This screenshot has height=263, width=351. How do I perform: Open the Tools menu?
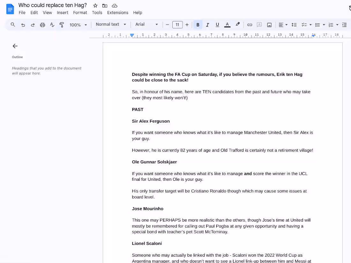pos(97,12)
